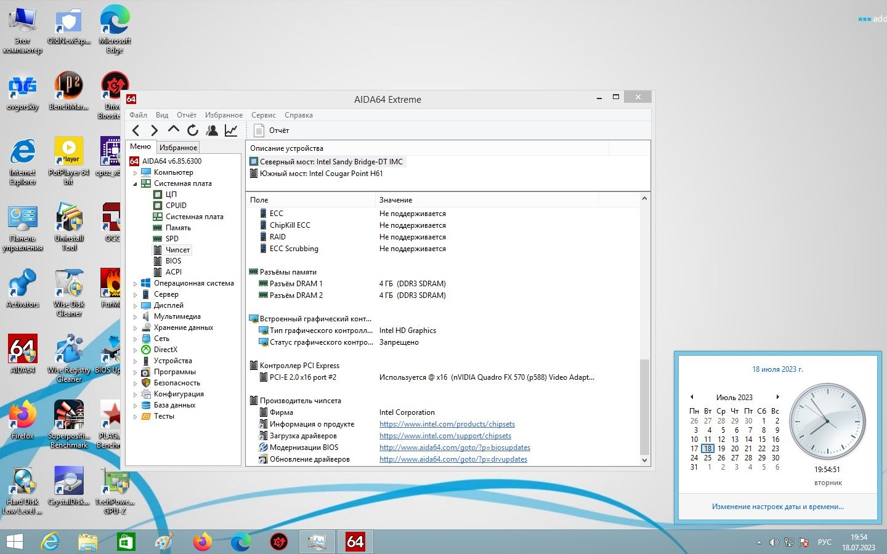Open the PotPlayer 64 bit desktop icon

click(x=69, y=161)
